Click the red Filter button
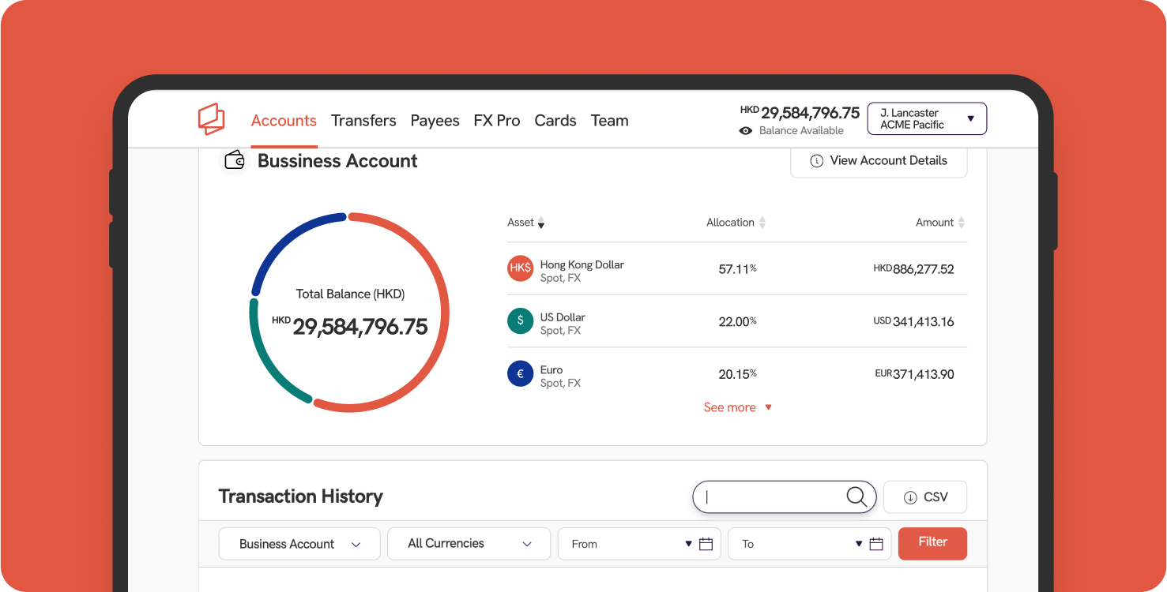 coord(932,543)
